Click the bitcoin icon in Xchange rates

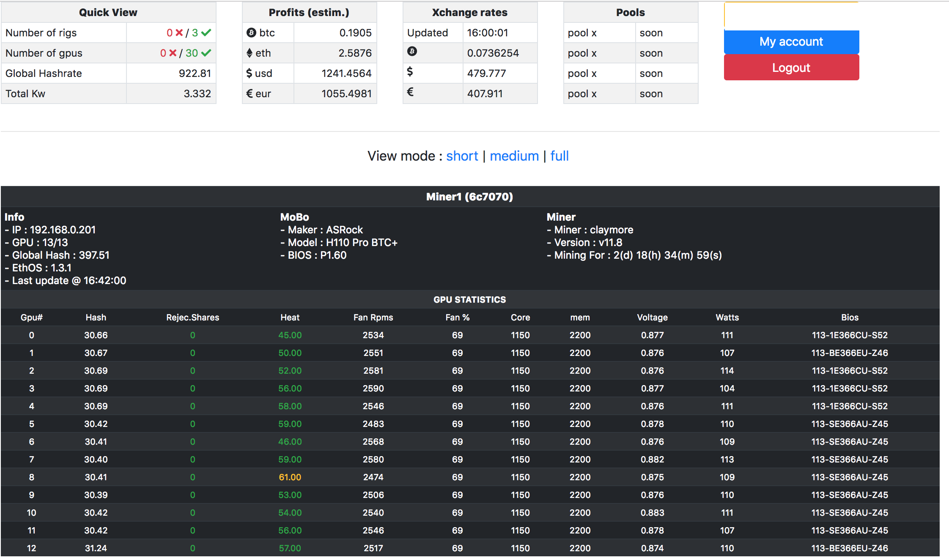[x=412, y=52]
